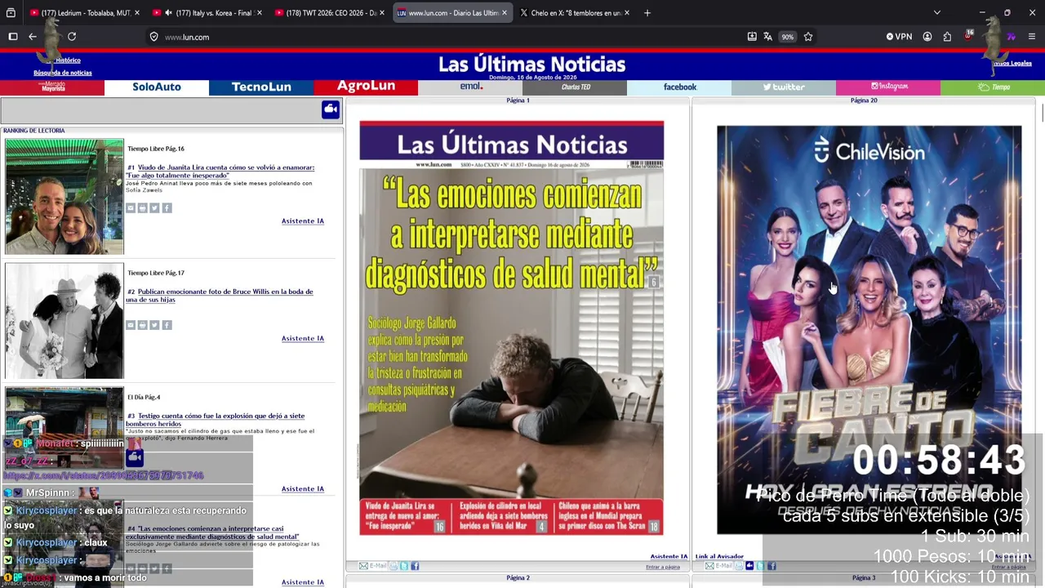The width and height of the screenshot is (1045, 588).
Task: Open the Bruce Willis wedding photo thumbnail
Action: click(64, 321)
